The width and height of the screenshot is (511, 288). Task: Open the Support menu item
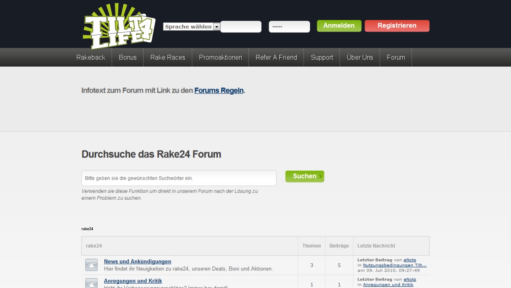click(x=322, y=58)
